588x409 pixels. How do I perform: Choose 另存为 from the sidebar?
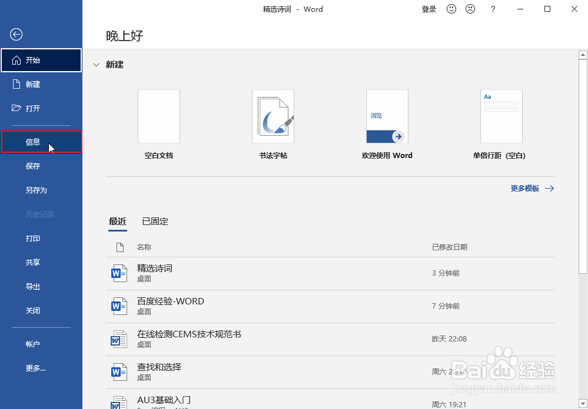pos(41,190)
